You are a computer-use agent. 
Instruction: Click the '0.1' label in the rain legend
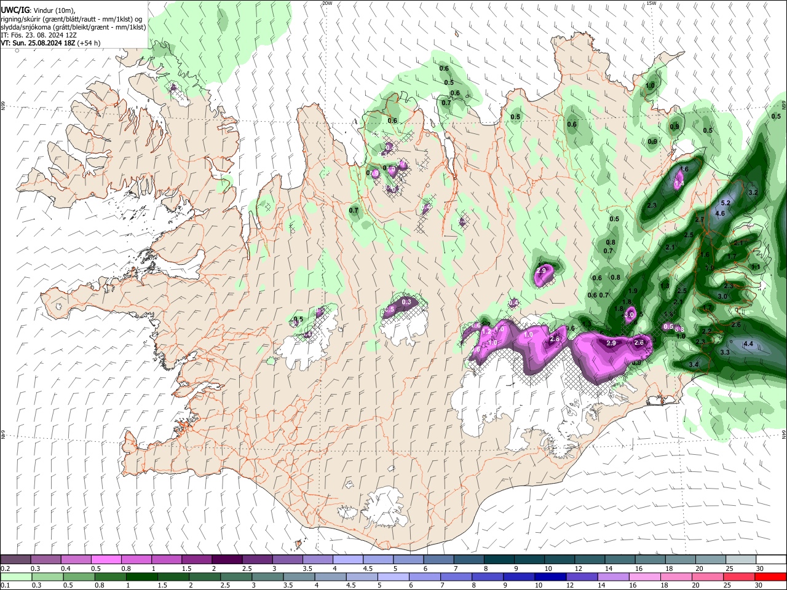[x=6, y=585]
